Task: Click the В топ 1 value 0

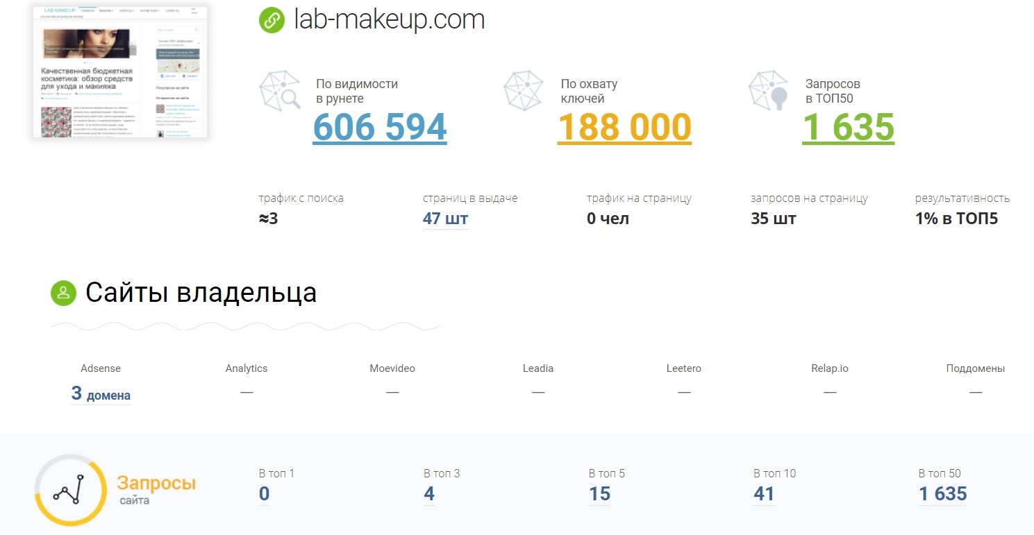Action: tap(264, 494)
